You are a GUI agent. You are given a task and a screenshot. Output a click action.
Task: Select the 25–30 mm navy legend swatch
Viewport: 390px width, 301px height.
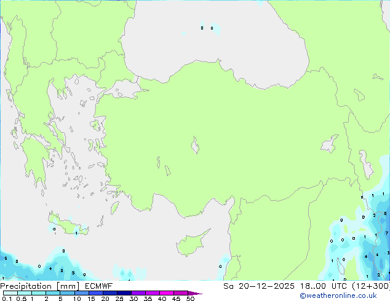[124, 293]
